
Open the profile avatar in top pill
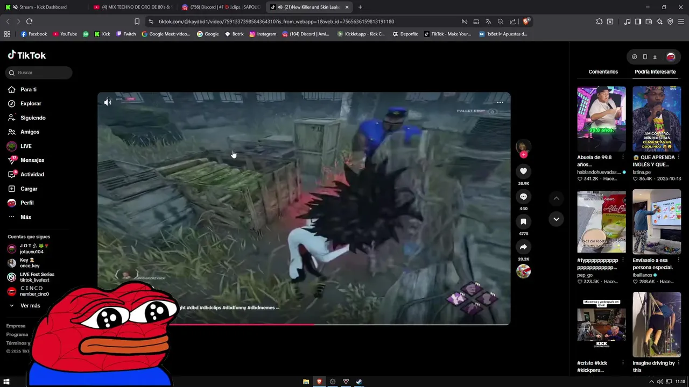click(x=671, y=56)
